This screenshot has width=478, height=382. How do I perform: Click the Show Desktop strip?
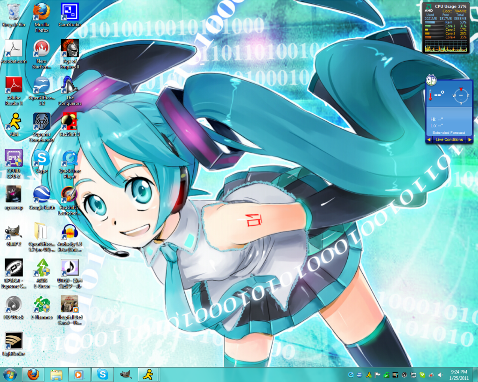(x=475, y=375)
